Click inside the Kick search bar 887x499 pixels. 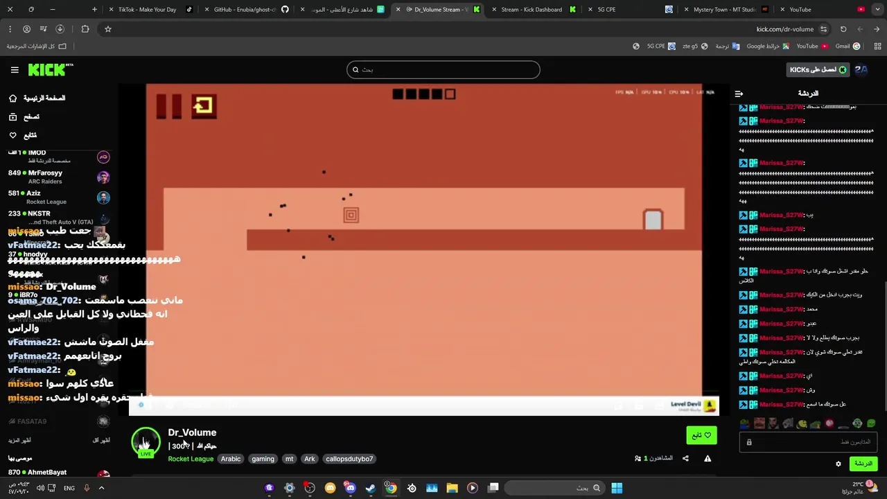click(x=443, y=69)
